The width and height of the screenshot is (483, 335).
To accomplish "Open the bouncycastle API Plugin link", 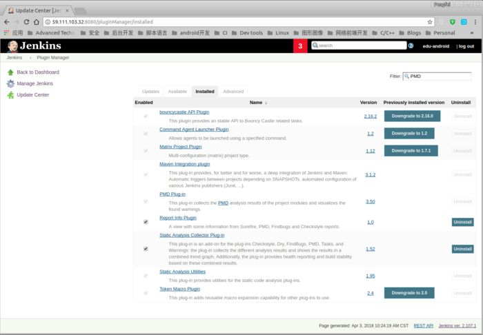I will click(184, 112).
